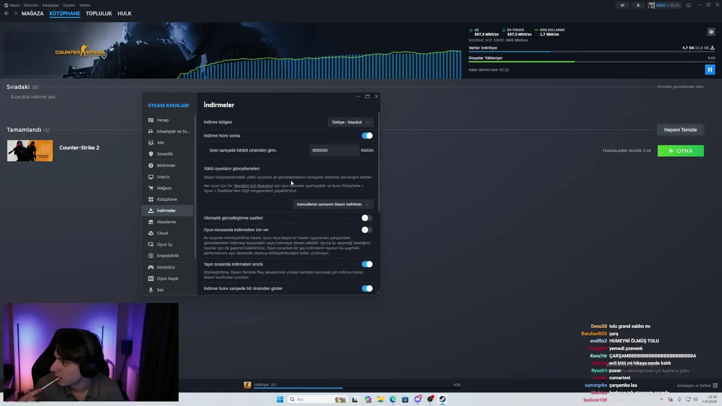Open Arkadaşlar ve Sohbet settings category
Viewport: 722px width, 406px height.
(x=168, y=131)
